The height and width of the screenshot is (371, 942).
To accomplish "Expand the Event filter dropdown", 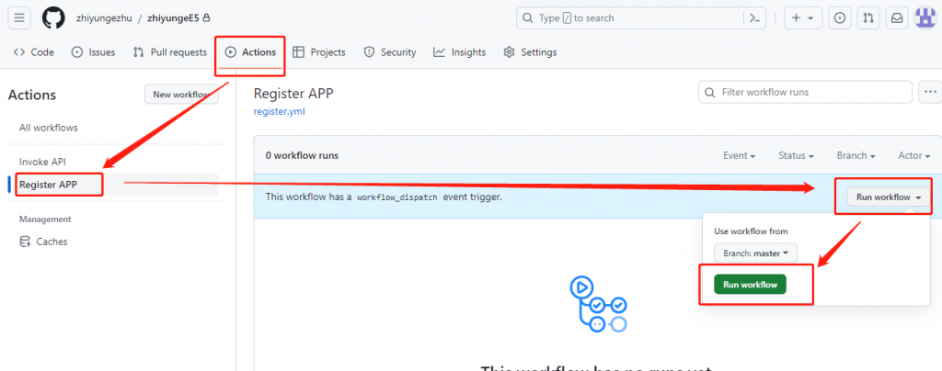I will click(740, 156).
